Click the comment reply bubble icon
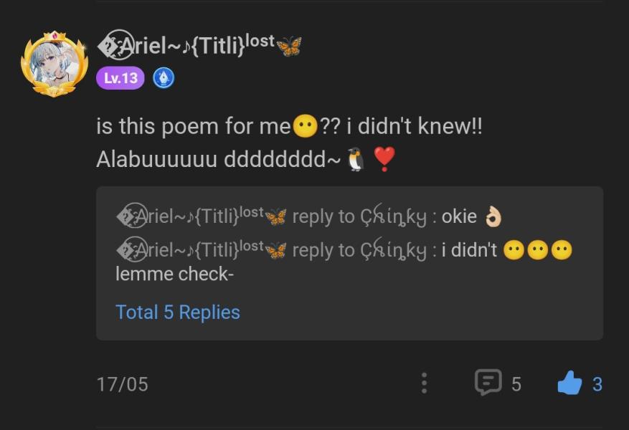Viewport: 629px width, 430px height. coord(488,383)
